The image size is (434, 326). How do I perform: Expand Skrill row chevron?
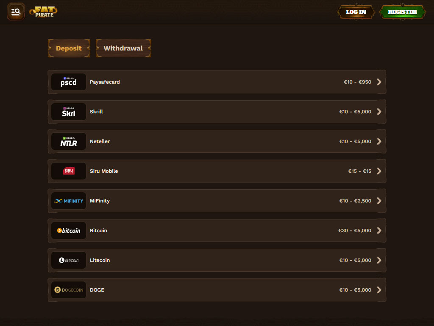click(x=379, y=112)
